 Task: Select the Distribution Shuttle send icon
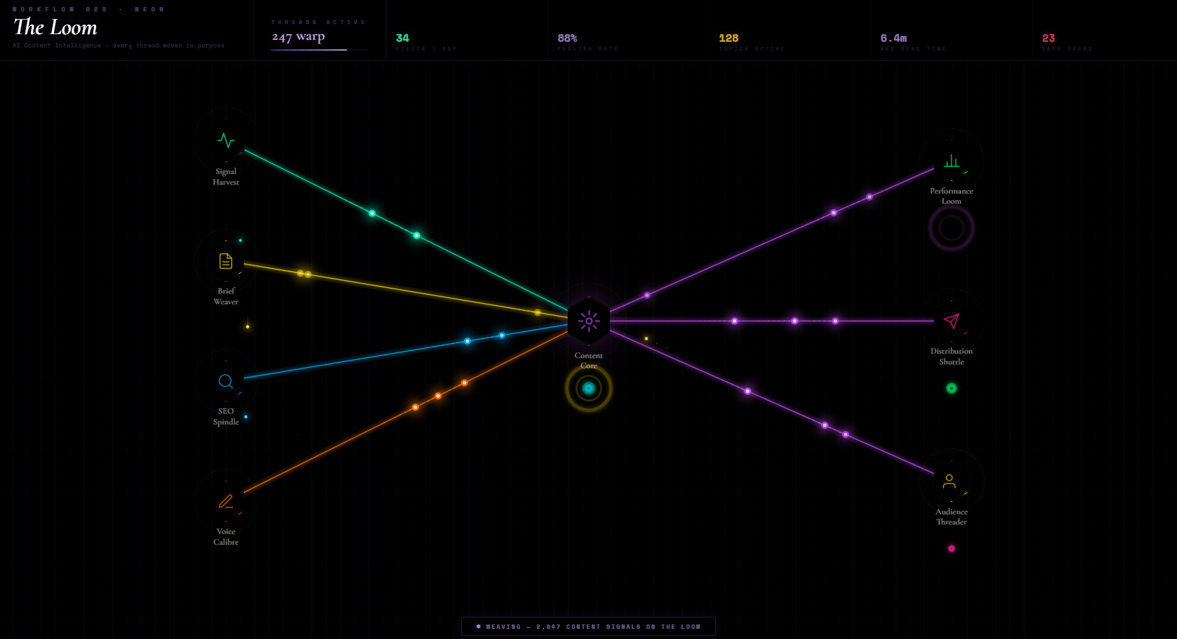tap(952, 321)
